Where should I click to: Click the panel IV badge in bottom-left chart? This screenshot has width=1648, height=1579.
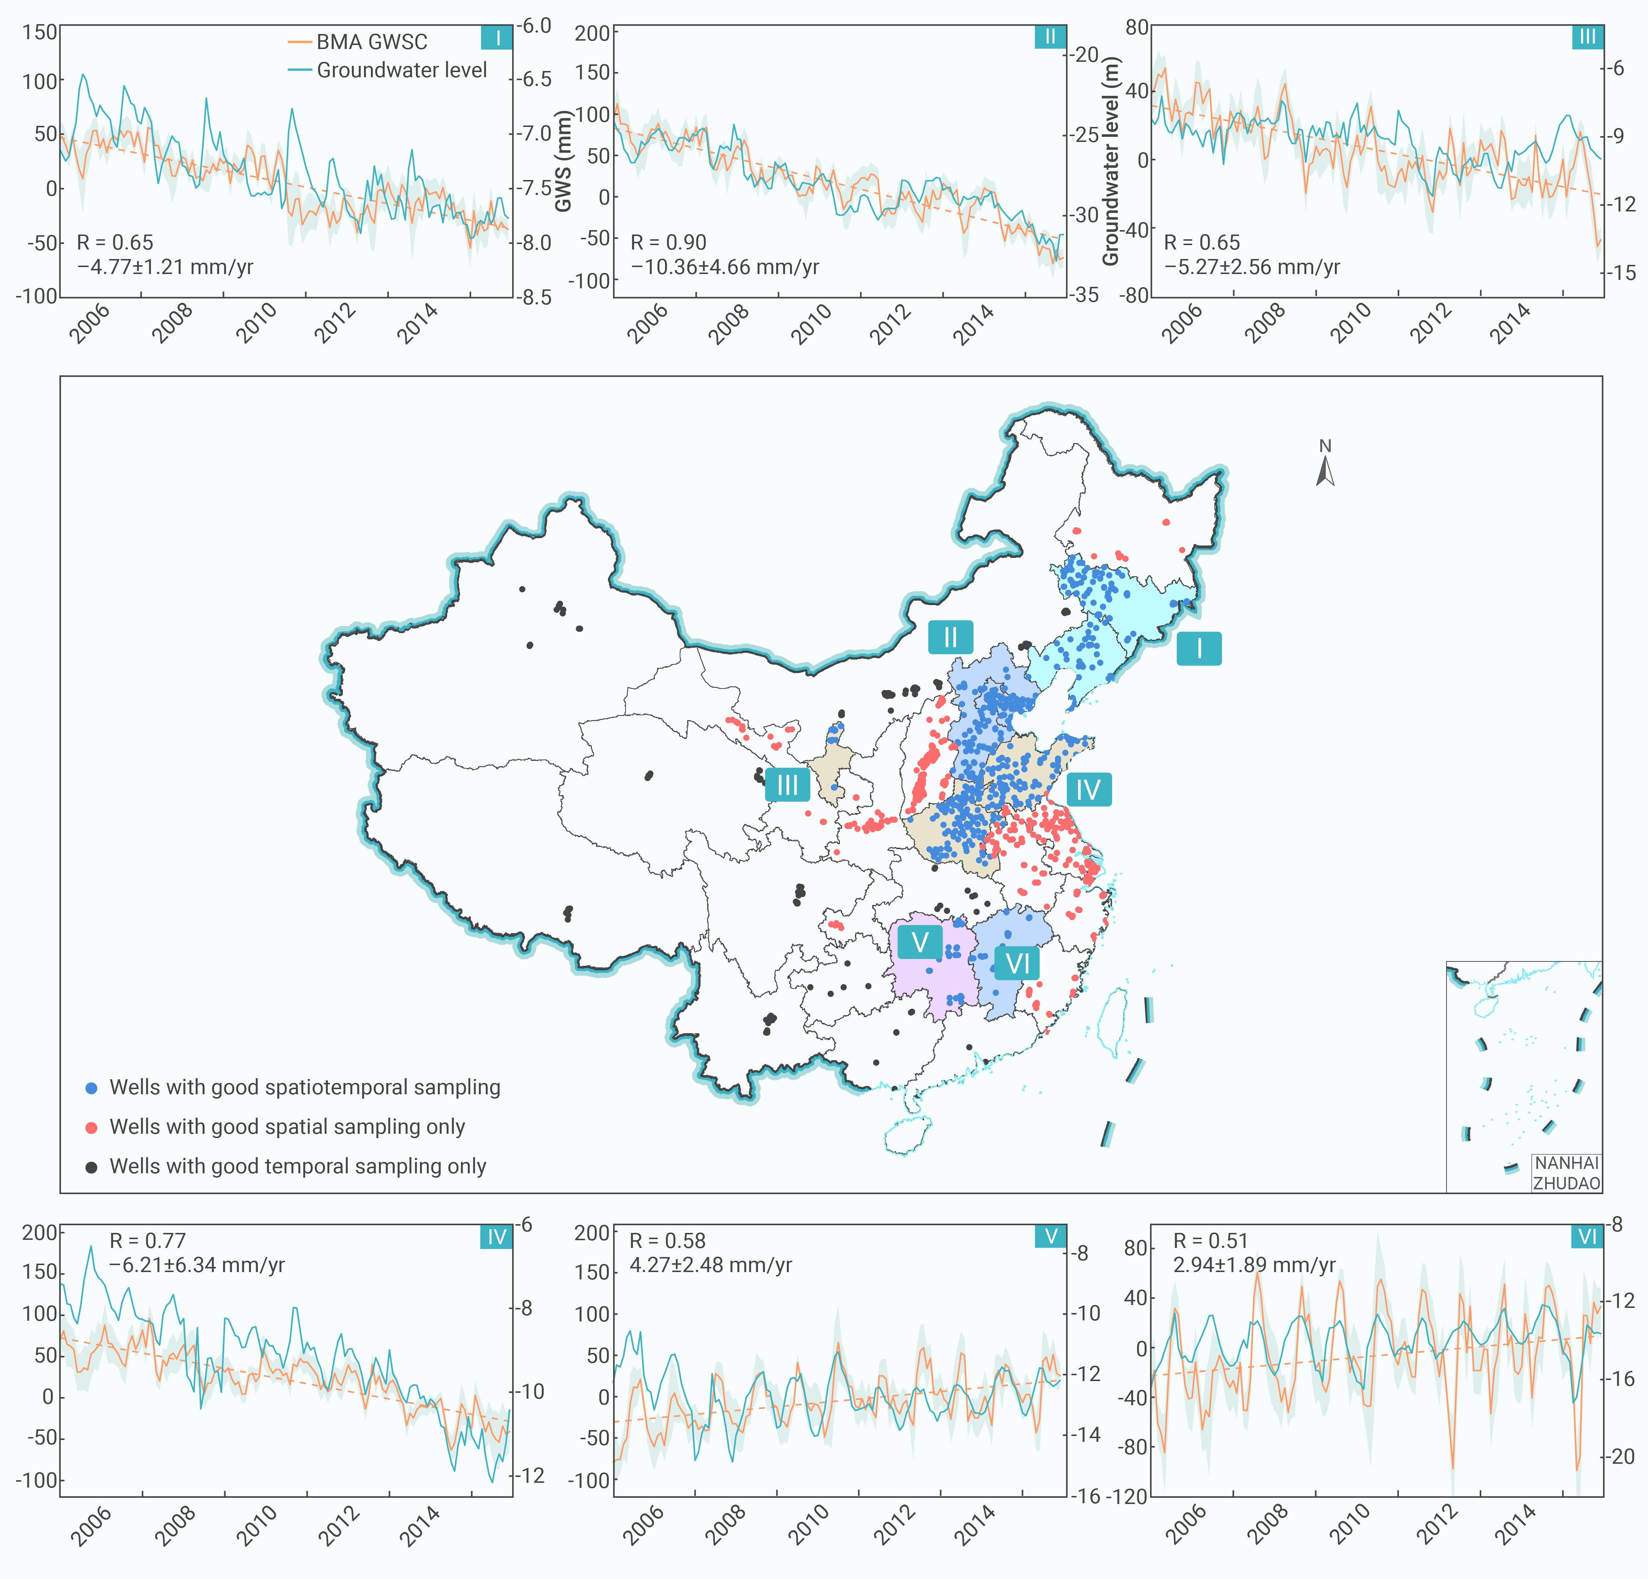pyautogui.click(x=497, y=1237)
